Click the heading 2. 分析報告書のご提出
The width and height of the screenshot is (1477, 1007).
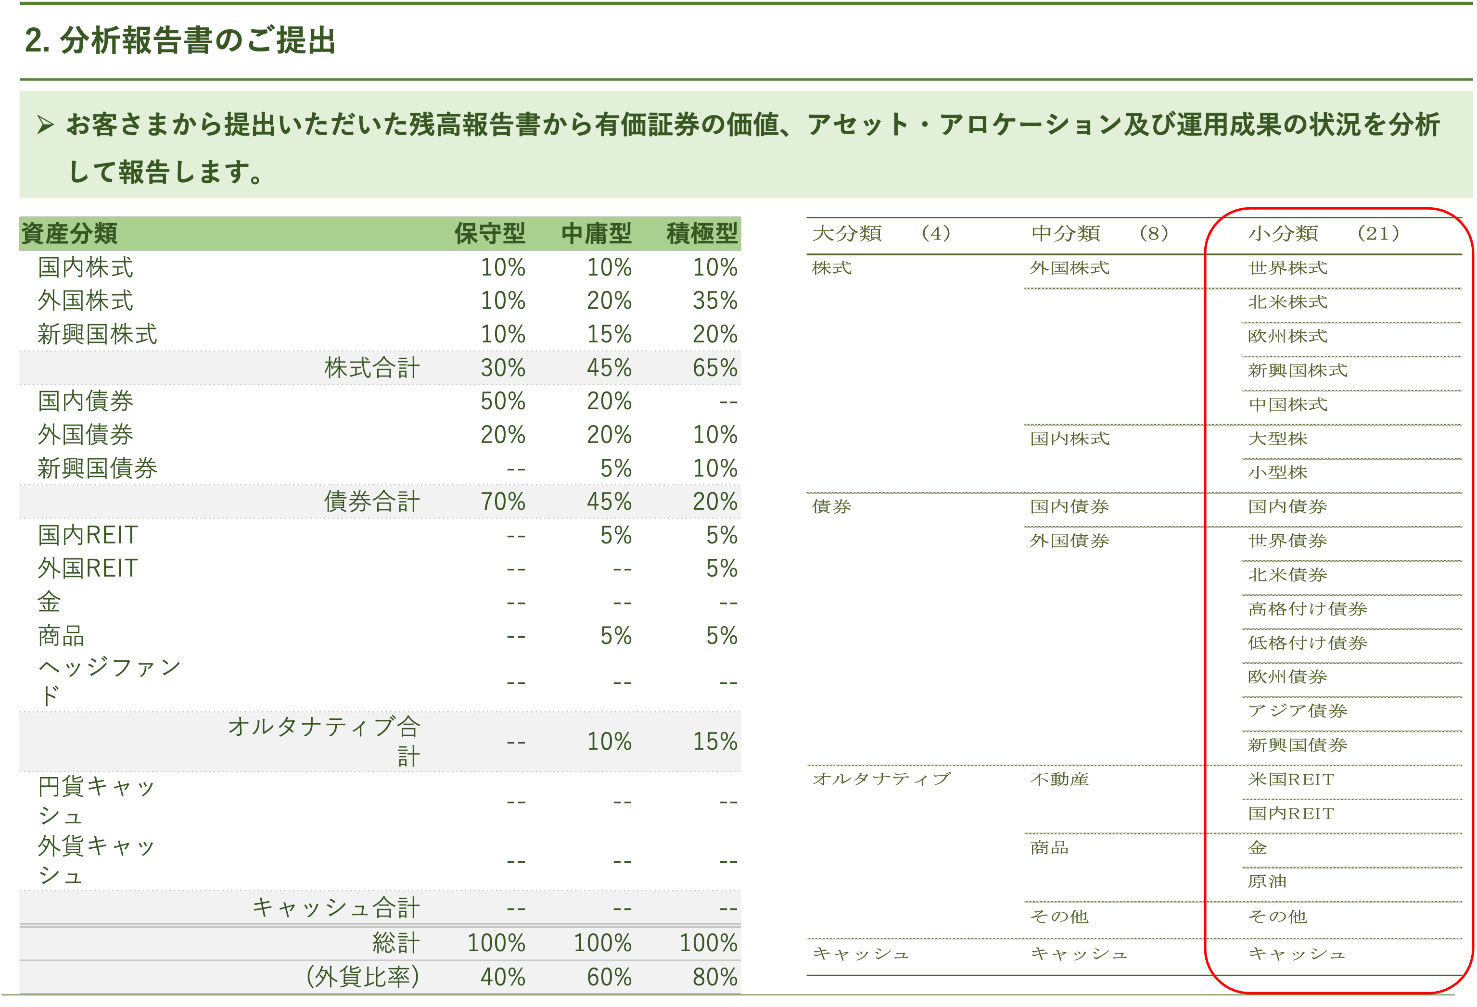180,41
